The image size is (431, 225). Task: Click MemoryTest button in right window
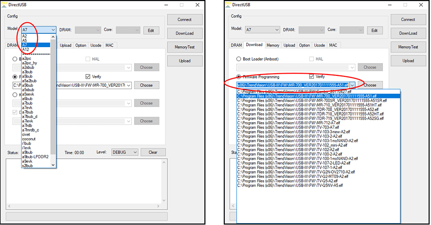click(408, 47)
